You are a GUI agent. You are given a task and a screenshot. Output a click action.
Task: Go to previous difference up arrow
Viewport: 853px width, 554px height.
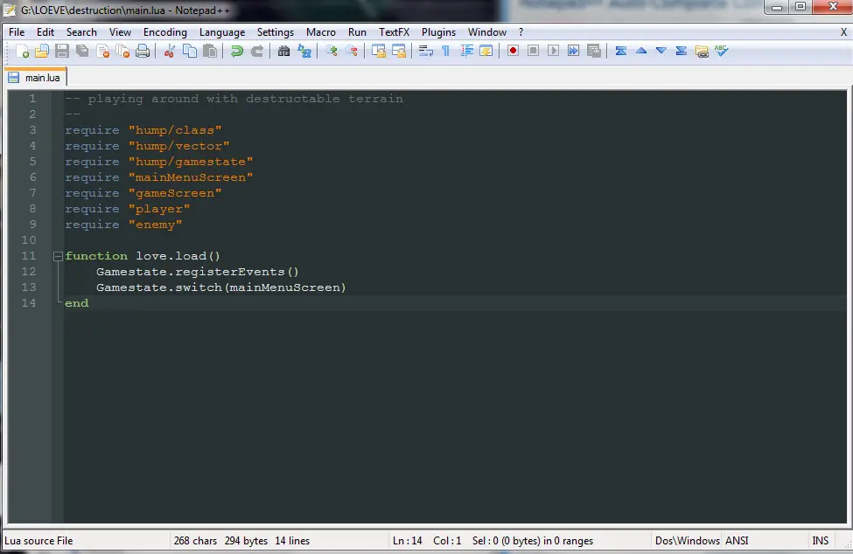(x=640, y=51)
